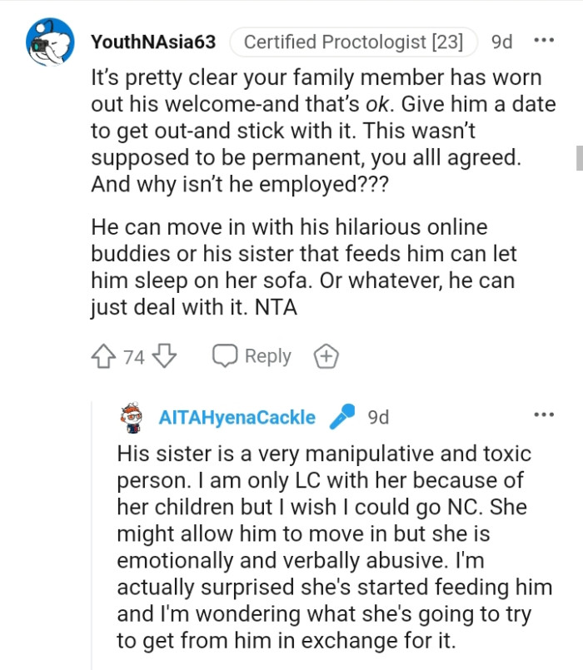Click the 9d timestamp on YouthNAsia63's comment
Screen dimensions: 583x670
pos(501,39)
